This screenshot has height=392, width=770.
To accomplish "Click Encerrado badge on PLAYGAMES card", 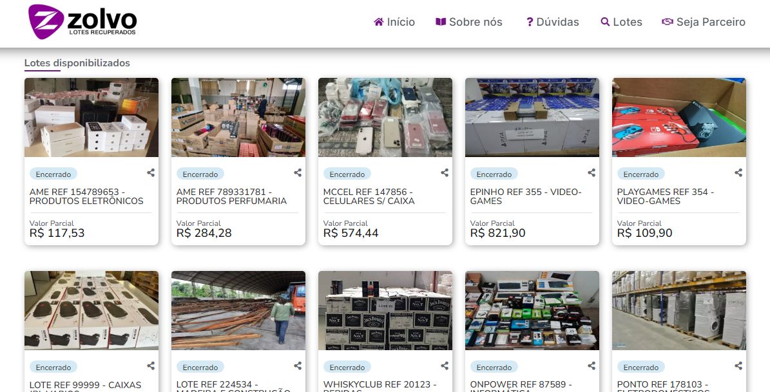I will [640, 174].
